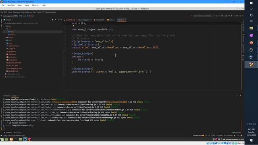
Task: Click intention lightbulb on line 2
Action: pos(73,26)
